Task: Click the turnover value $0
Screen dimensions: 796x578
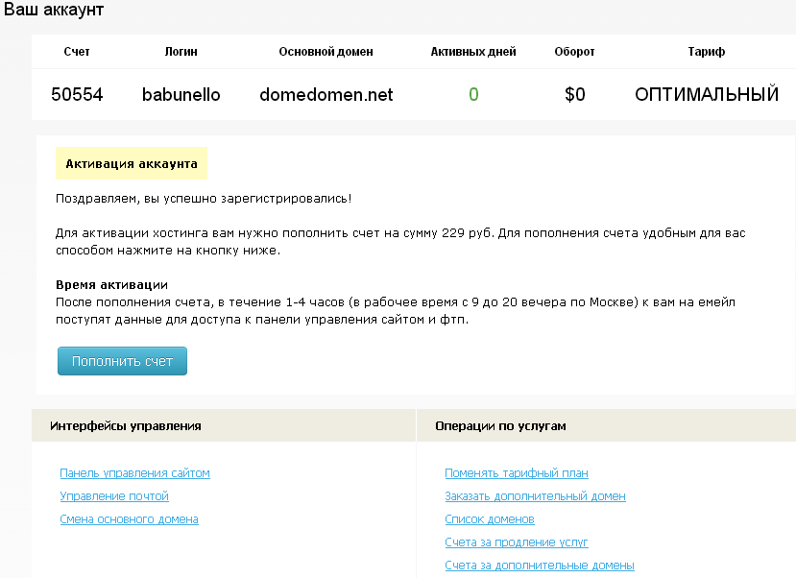Action: click(574, 94)
